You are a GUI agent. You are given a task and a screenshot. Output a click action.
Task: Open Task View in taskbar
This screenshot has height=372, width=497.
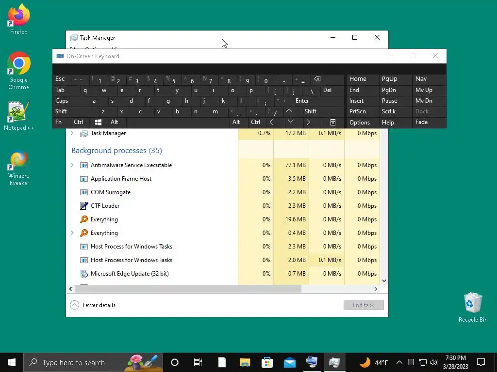click(198, 362)
